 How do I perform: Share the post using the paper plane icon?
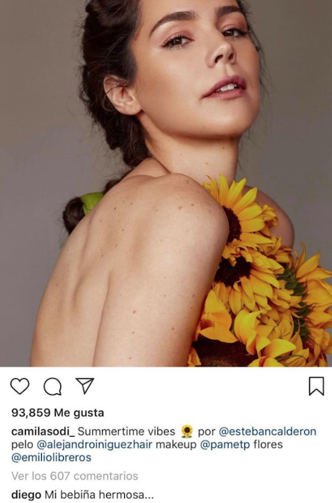click(85, 386)
